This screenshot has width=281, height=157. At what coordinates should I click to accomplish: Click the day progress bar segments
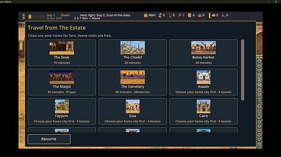click(x=37, y=17)
